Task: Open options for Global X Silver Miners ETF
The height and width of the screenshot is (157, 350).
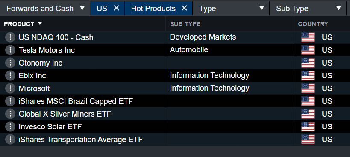Action: click(x=10, y=114)
